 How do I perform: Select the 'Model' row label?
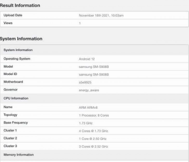tap(8, 66)
